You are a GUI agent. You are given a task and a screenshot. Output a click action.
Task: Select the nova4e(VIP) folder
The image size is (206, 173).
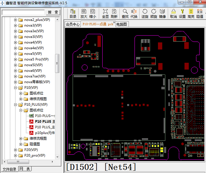pyautogui.click(x=34, y=48)
